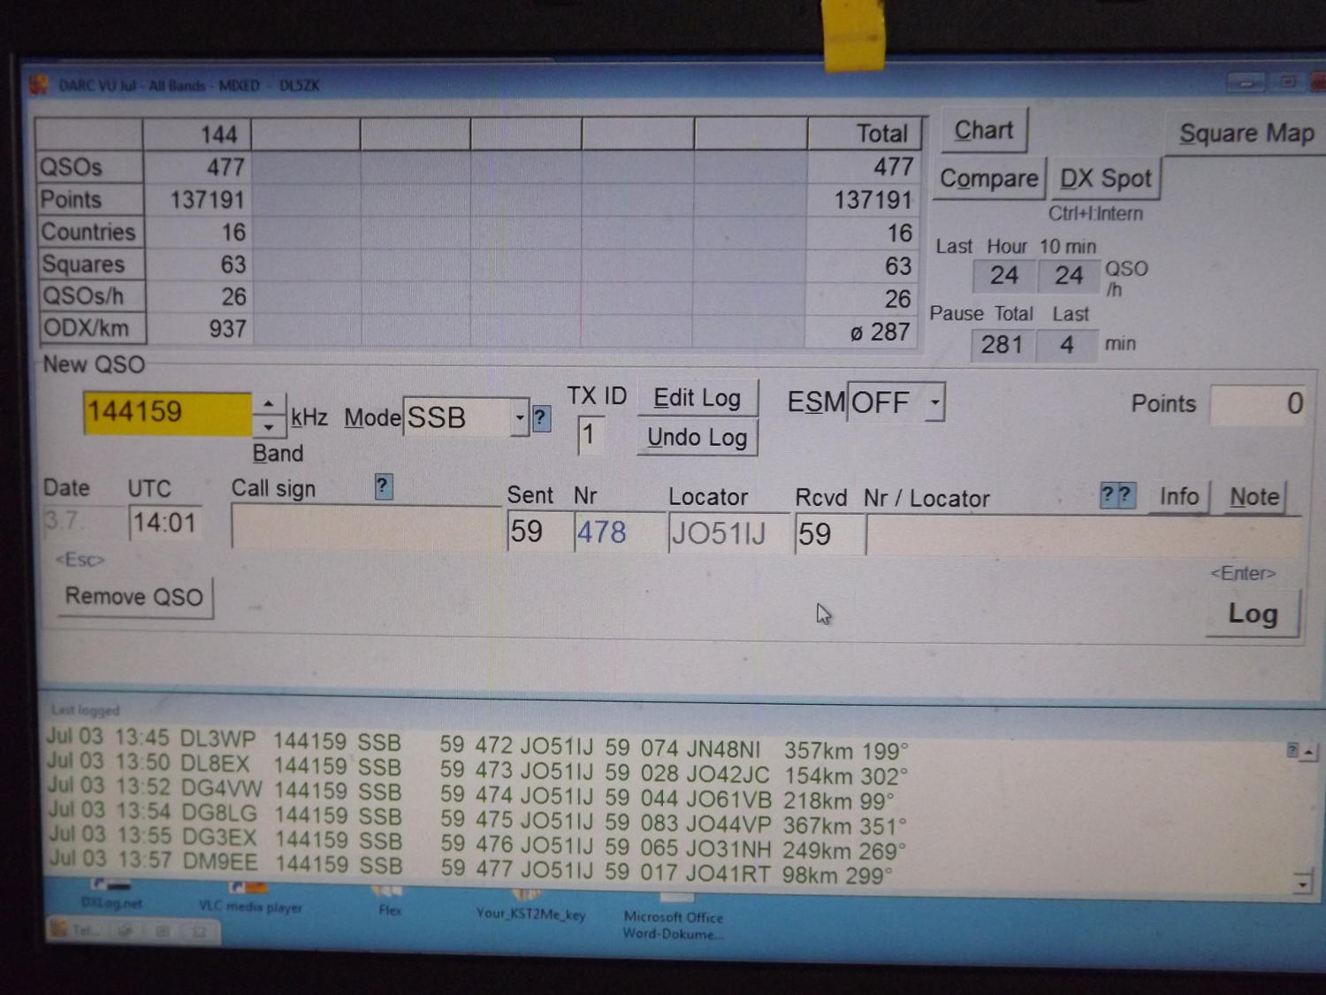Open the Chart view
The image size is (1326, 995).
pos(984,131)
